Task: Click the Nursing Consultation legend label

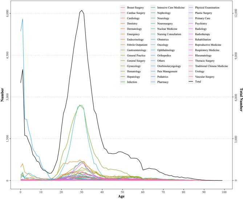Action: point(169,34)
